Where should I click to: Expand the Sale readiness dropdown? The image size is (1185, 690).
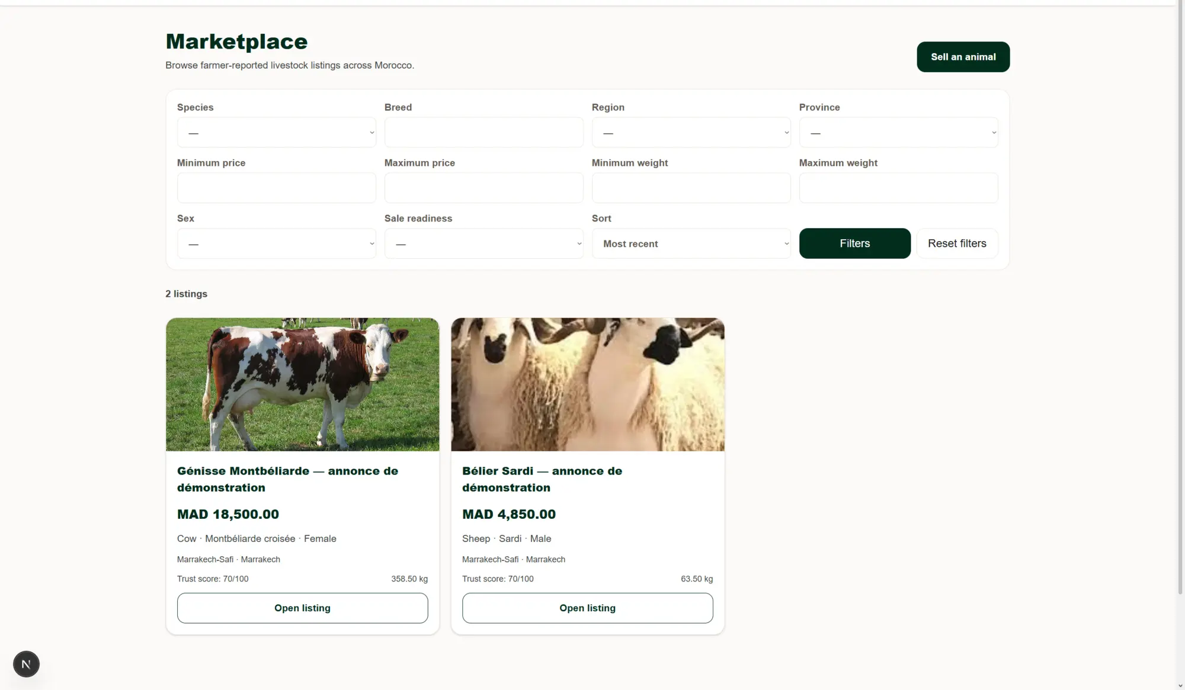483,243
